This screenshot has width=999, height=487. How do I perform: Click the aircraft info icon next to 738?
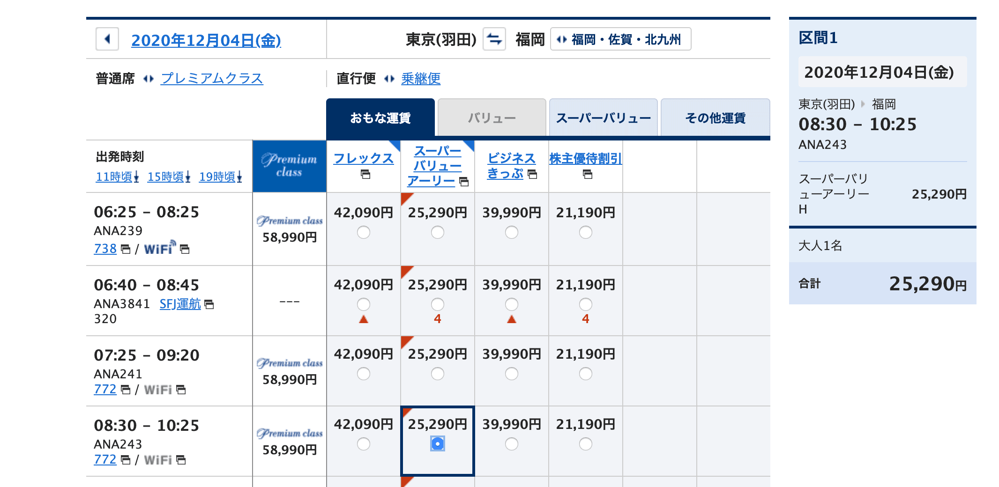pos(125,249)
